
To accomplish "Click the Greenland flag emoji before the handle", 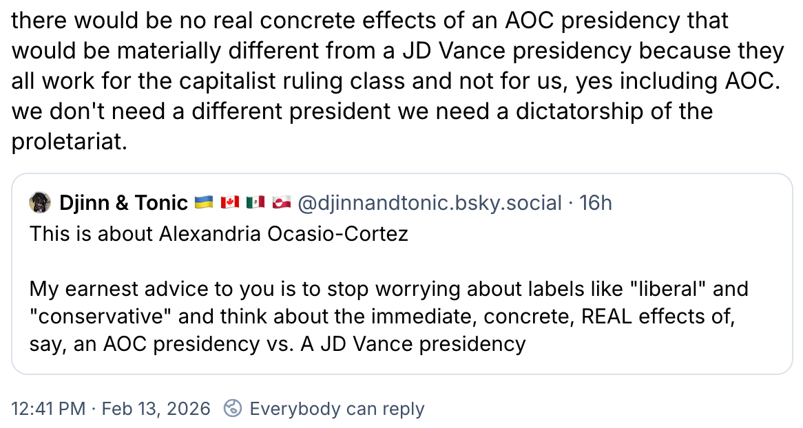I will [x=281, y=203].
